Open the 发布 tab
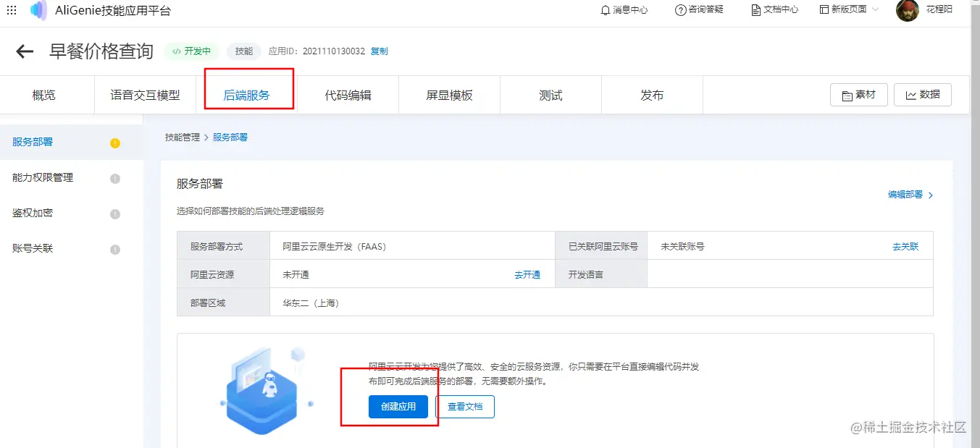Image resolution: width=980 pixels, height=448 pixels. 652,95
